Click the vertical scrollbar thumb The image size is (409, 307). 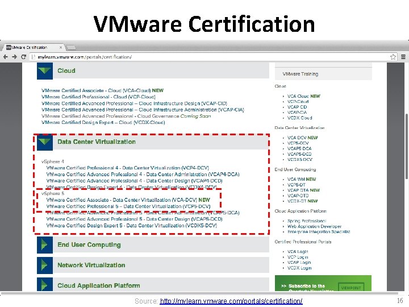407,147
